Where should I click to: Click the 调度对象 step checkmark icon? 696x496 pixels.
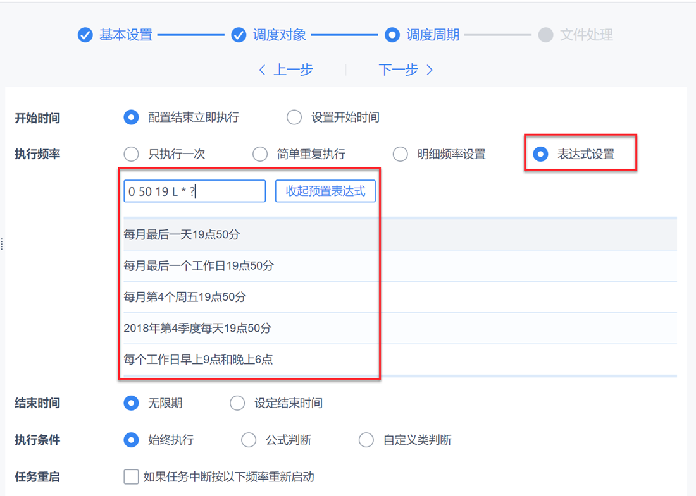239,35
